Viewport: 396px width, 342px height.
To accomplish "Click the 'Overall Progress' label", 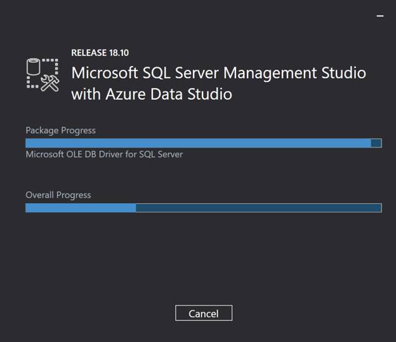I will point(58,195).
